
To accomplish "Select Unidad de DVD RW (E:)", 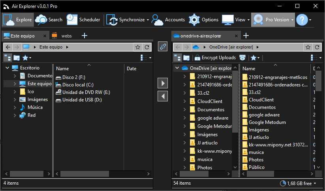I will pyautogui.click(x=83, y=92).
